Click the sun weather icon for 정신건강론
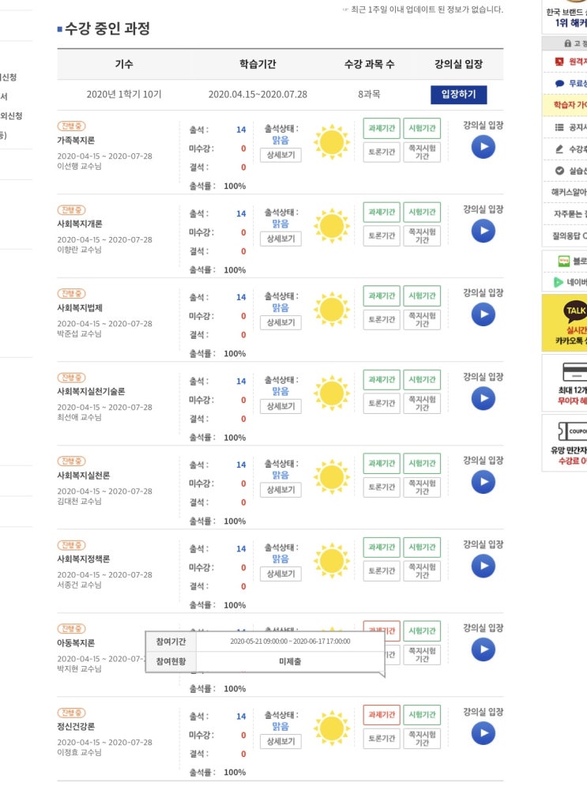The image size is (587, 794). (332, 728)
